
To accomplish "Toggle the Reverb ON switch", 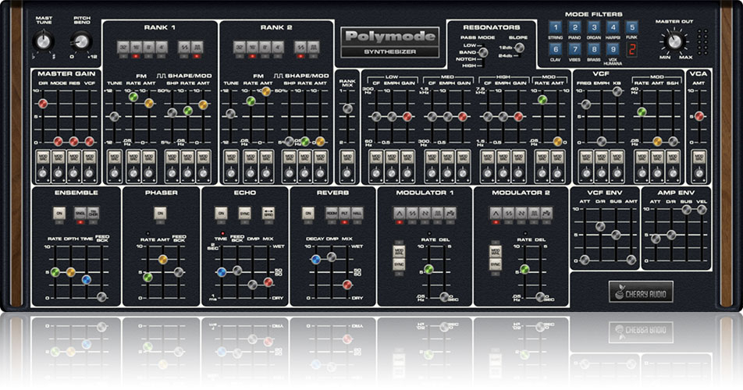I will point(308,212).
